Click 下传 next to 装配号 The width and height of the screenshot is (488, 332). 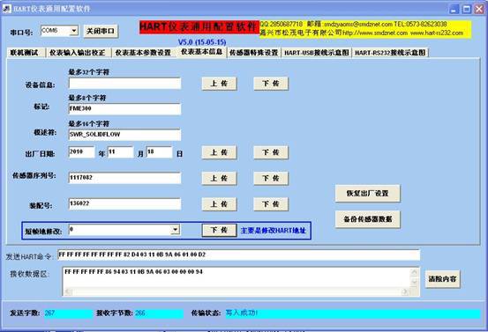(271, 204)
